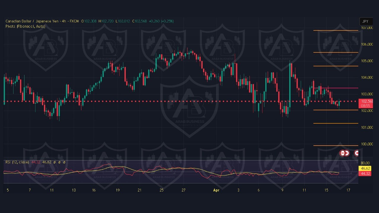Select the Pivots (Fibonacci, Auto) indicator legend

point(25,26)
